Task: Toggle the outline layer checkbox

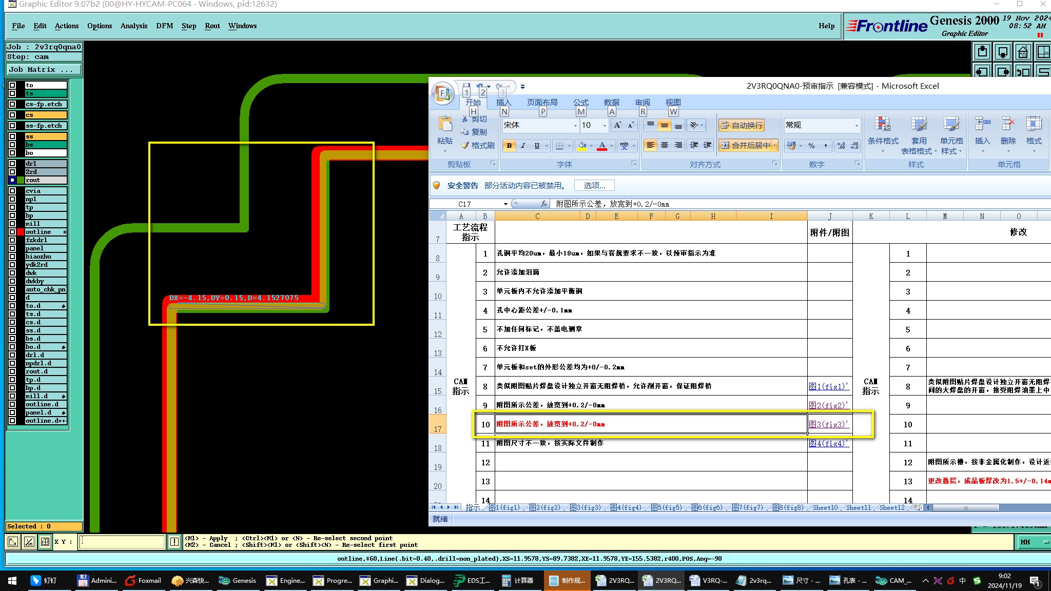Action: pos(12,232)
